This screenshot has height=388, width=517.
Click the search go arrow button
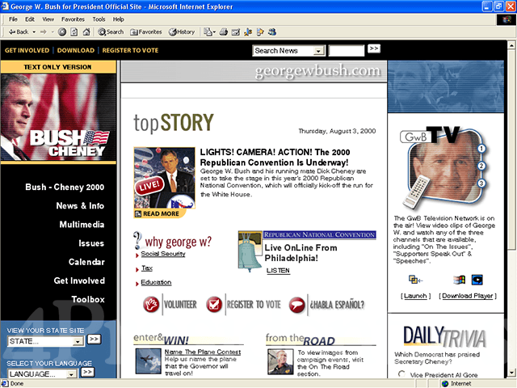click(374, 48)
